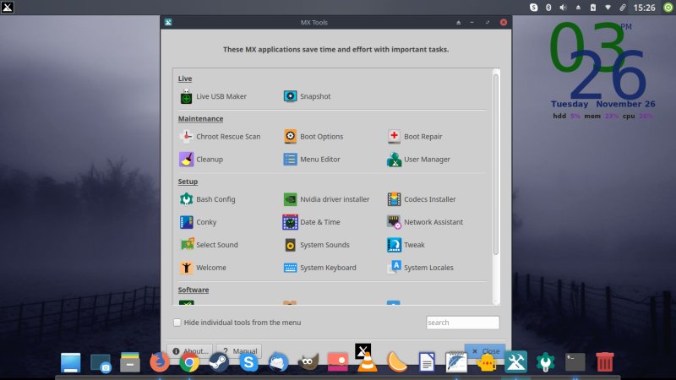
Task: Launch User Manager
Action: click(x=418, y=160)
